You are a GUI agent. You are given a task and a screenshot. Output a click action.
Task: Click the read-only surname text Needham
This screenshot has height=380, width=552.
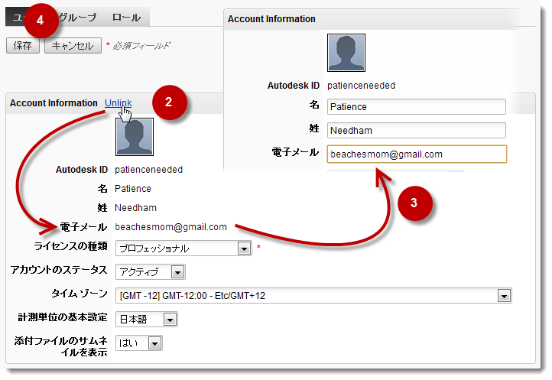pyautogui.click(x=135, y=208)
